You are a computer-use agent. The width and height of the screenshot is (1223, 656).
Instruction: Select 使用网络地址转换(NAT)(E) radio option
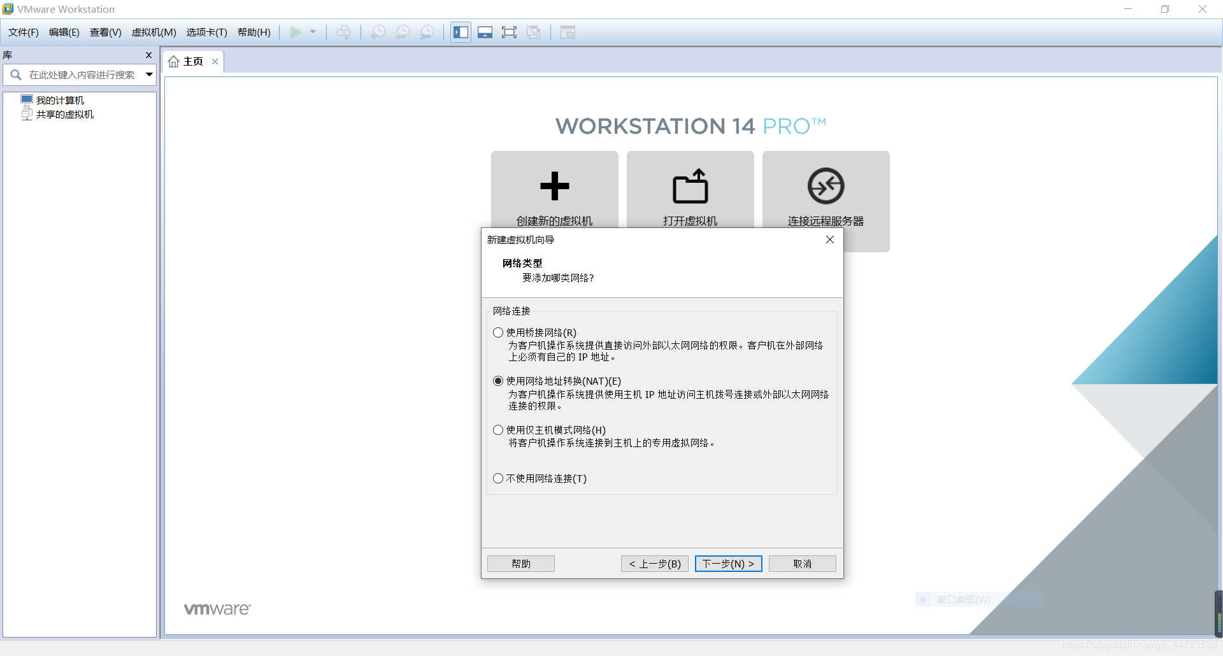pos(498,381)
